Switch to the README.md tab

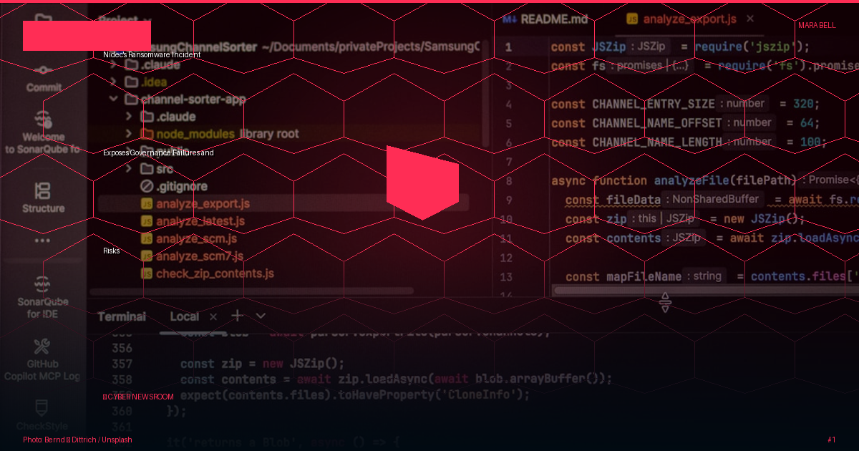tap(545, 19)
